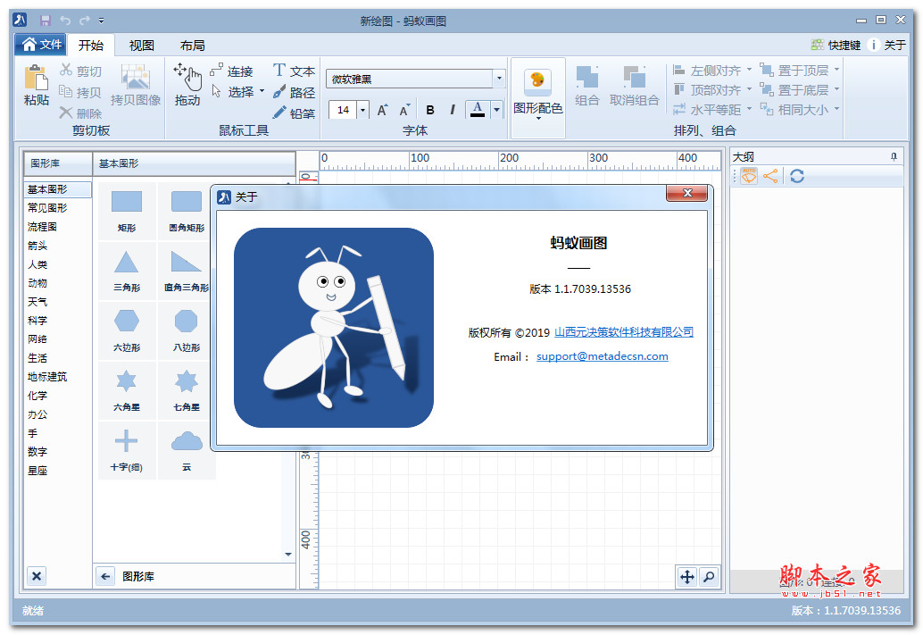Open the quick access toolbar customize arrow

tap(101, 21)
